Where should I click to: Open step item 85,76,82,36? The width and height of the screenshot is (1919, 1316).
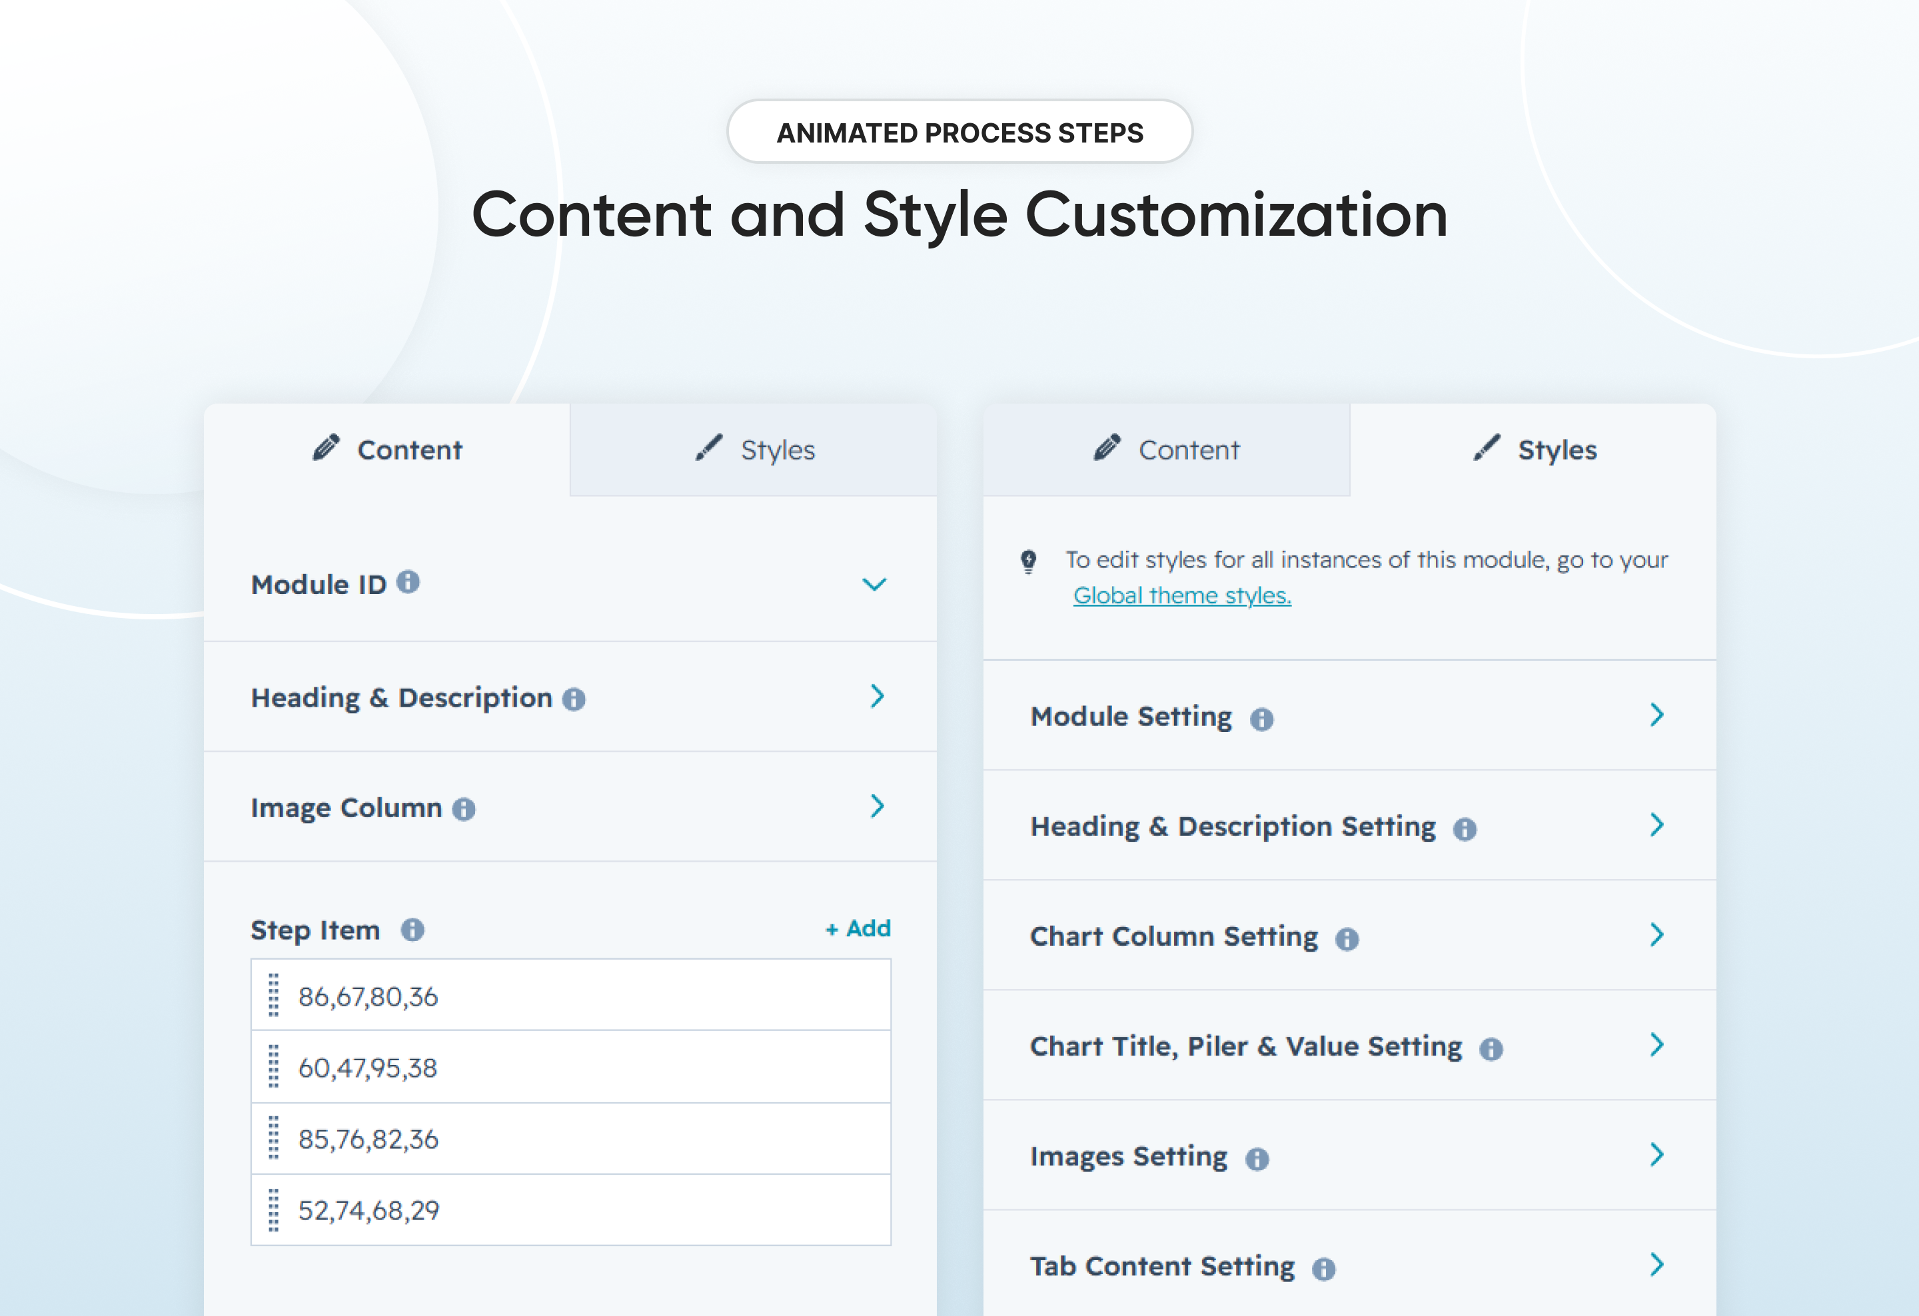572,1139
